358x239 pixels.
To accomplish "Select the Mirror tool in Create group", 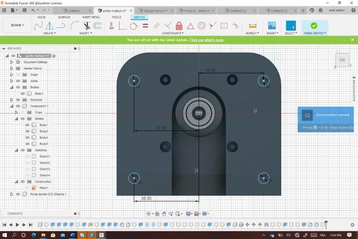I will click(x=49, y=26).
